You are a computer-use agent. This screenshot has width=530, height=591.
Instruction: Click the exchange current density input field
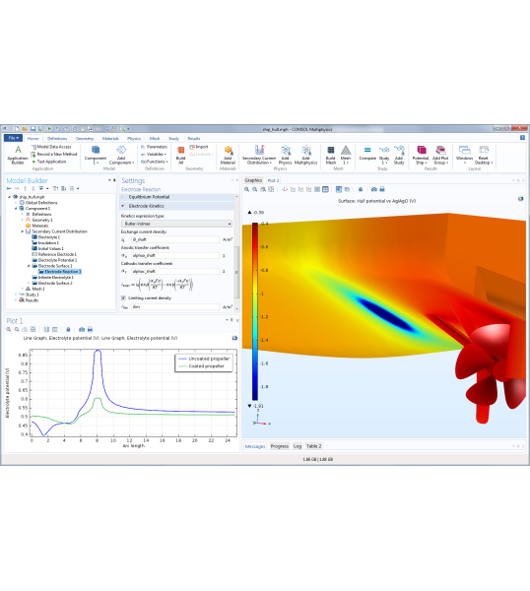tap(175, 239)
